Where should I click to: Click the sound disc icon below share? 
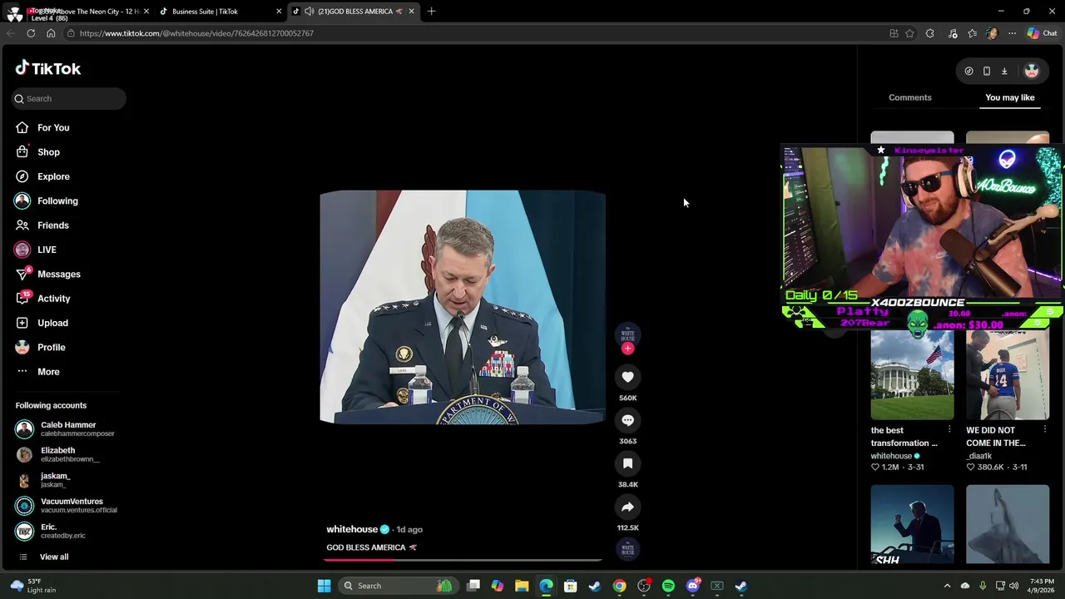pyautogui.click(x=627, y=548)
